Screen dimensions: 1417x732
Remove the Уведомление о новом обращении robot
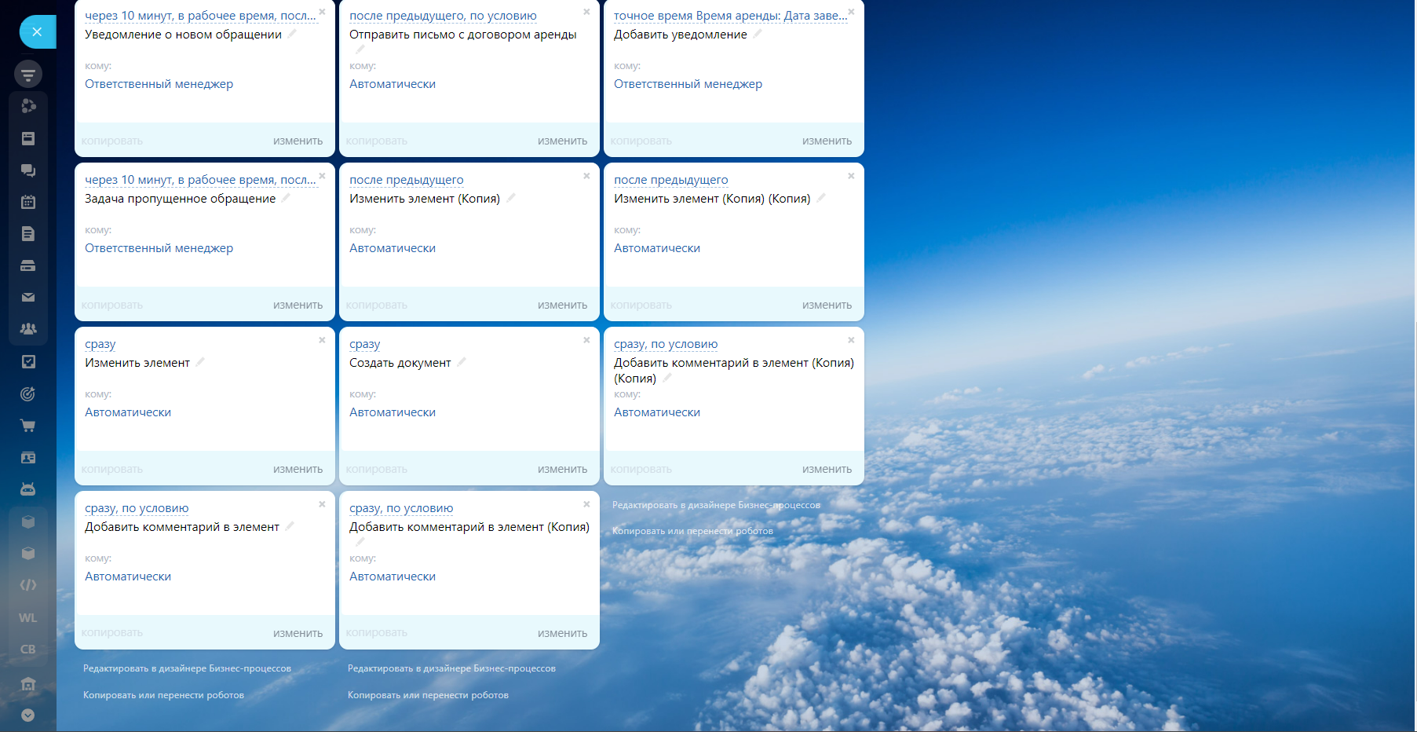[322, 12]
